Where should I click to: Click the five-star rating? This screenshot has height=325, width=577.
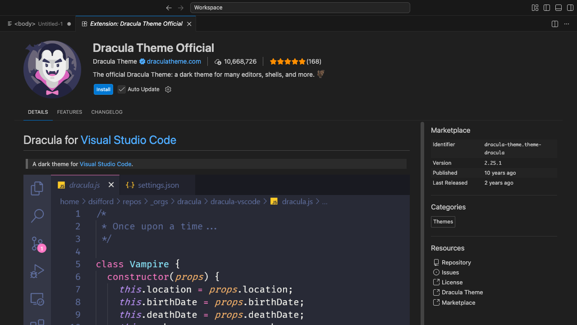(288, 61)
